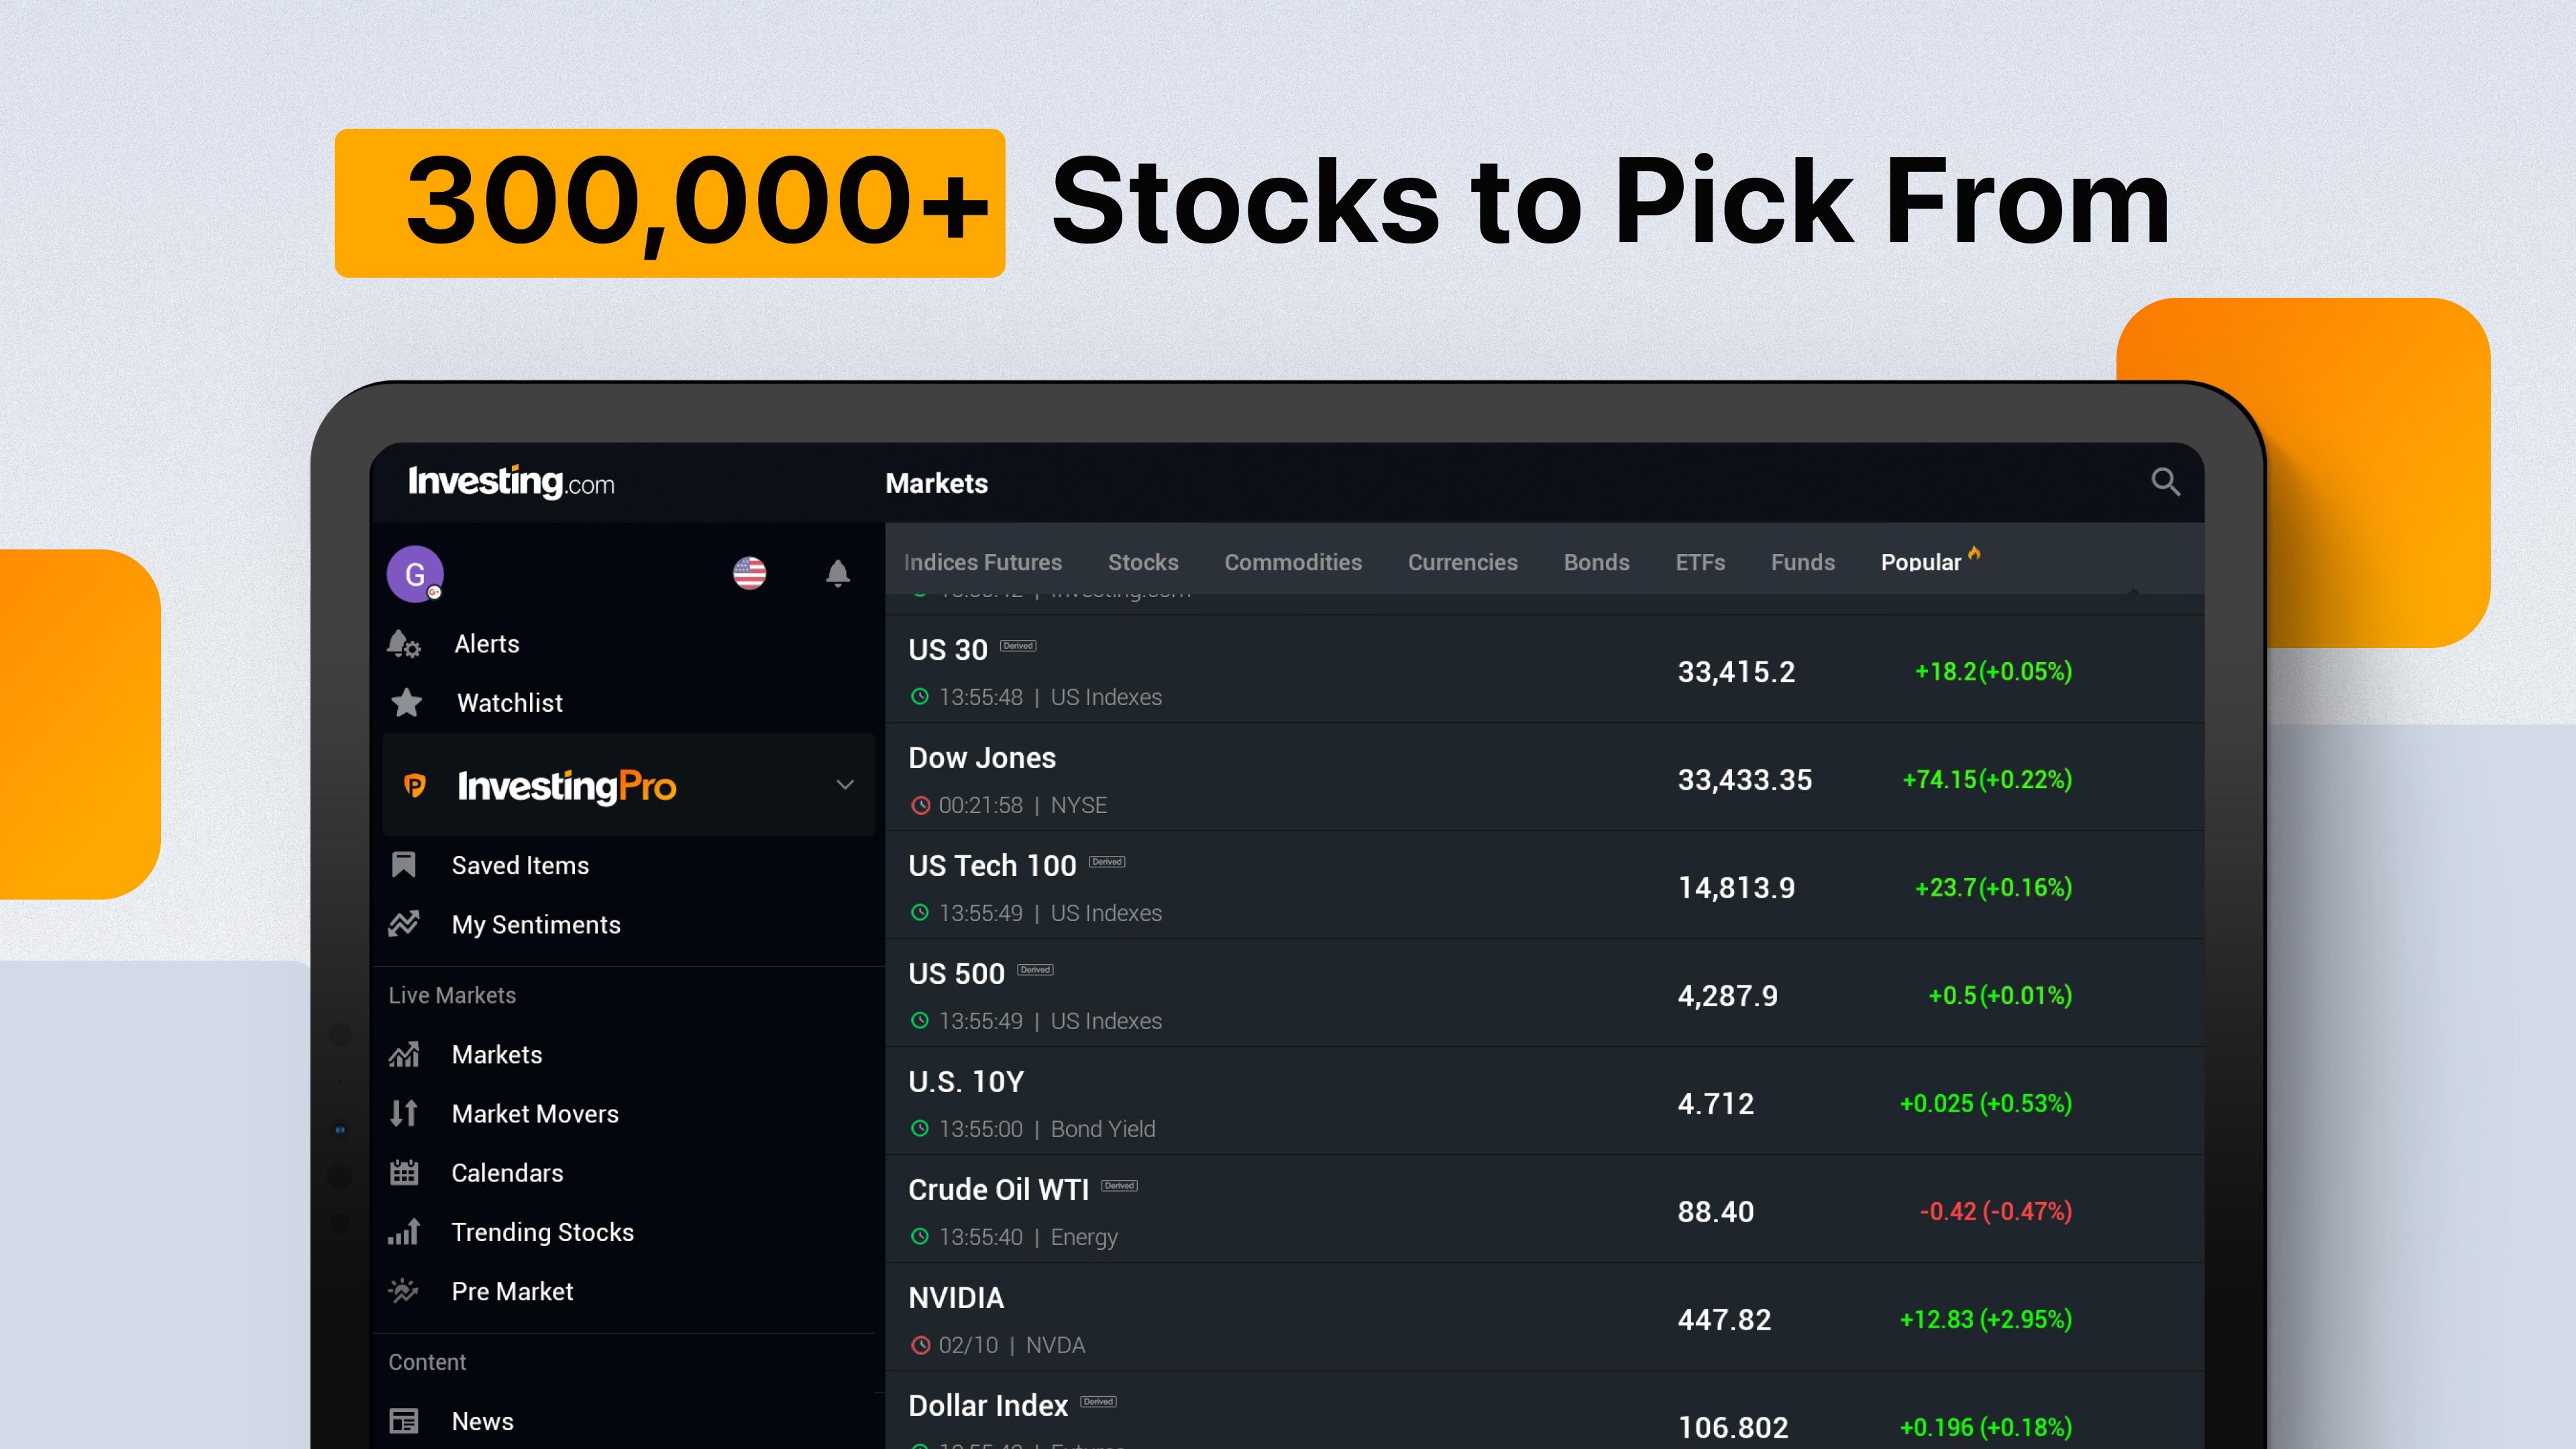This screenshot has height=1449, width=2576.
Task: Click the search magnifier icon
Action: [x=2165, y=482]
